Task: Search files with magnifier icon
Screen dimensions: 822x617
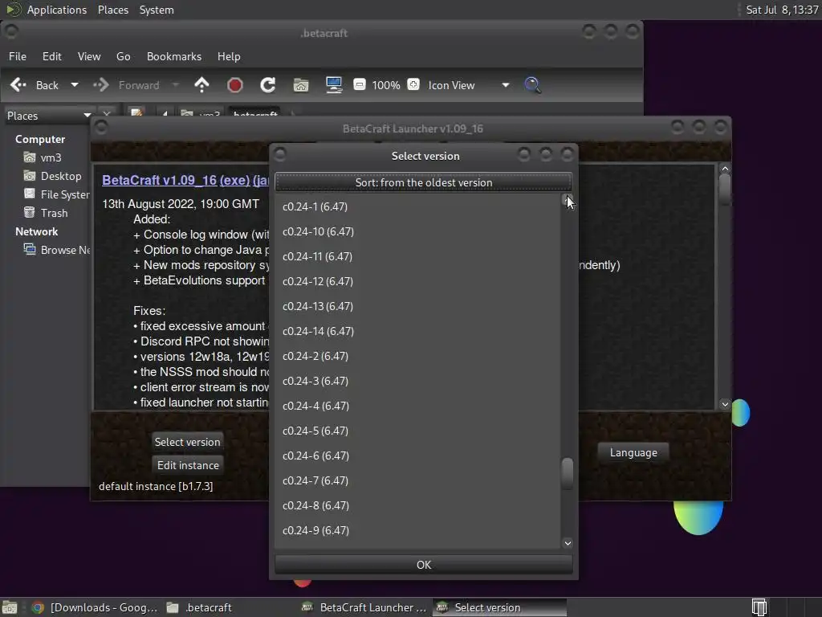Action: click(532, 85)
